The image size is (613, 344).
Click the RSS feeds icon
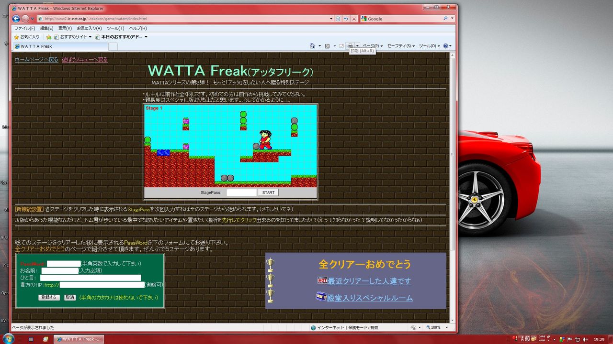[x=327, y=46]
